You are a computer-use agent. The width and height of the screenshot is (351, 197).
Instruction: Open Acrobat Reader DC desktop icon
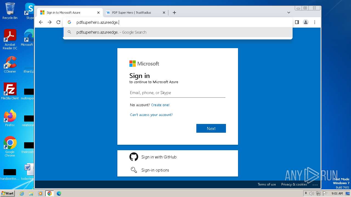click(10, 39)
